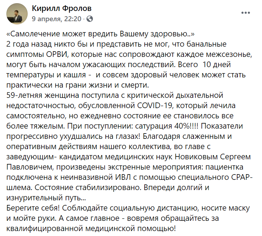This screenshot has width=262, height=236.
Task: Click the quoted line «Самолечение может вредить Вашему здоровью..»
Action: click(x=100, y=34)
